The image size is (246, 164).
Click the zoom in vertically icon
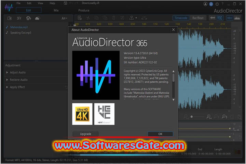point(225,117)
